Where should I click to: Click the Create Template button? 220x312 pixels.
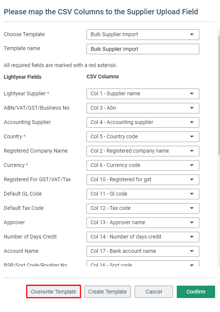[108, 292]
